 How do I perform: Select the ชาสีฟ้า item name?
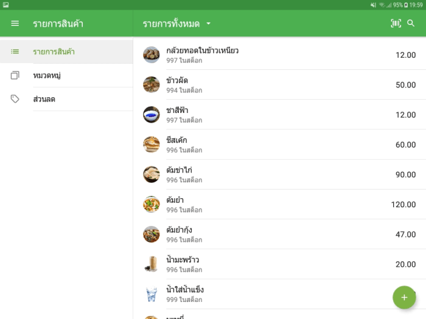click(x=177, y=110)
